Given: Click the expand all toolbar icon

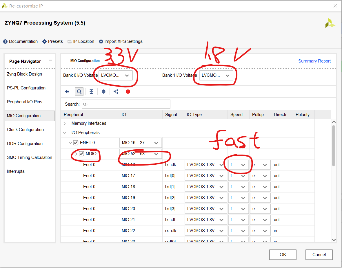Looking at the screenshot, I should tap(103, 92).
